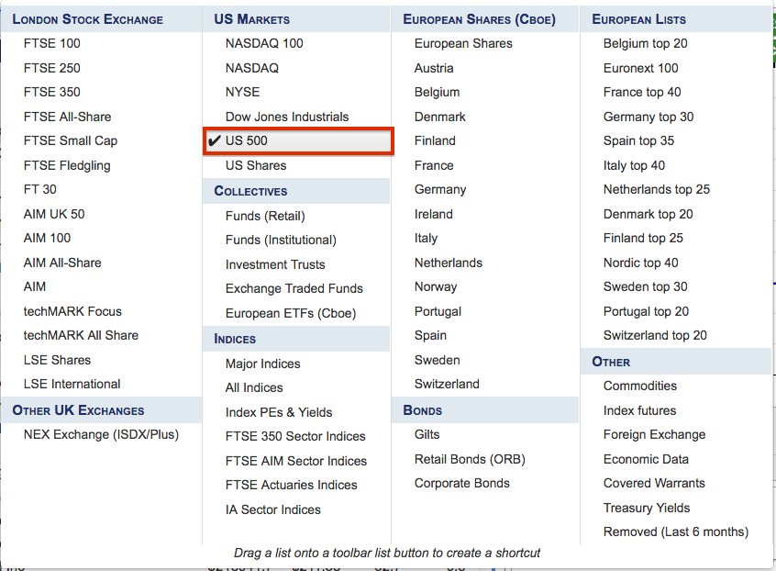The image size is (776, 571).
Task: Choose France top 40
Action: coord(642,92)
